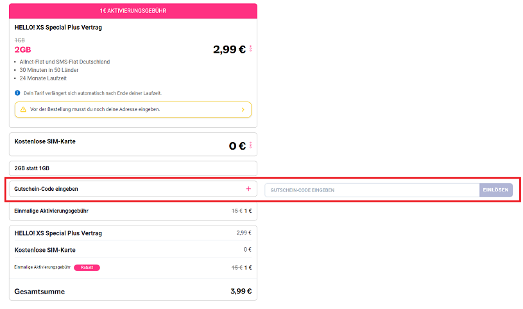Open three-dot options next to 0 € SIM price
Viewport: 523px width, 309px height.
click(x=251, y=145)
